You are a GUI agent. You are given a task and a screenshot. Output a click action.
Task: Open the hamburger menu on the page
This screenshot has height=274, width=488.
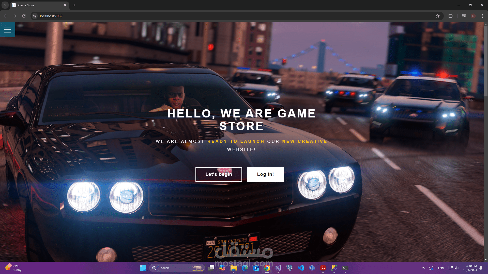pos(8,30)
